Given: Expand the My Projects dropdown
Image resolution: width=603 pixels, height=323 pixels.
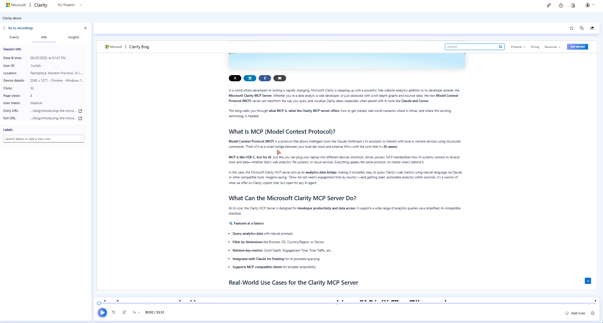Looking at the screenshot, I should click(x=70, y=5).
